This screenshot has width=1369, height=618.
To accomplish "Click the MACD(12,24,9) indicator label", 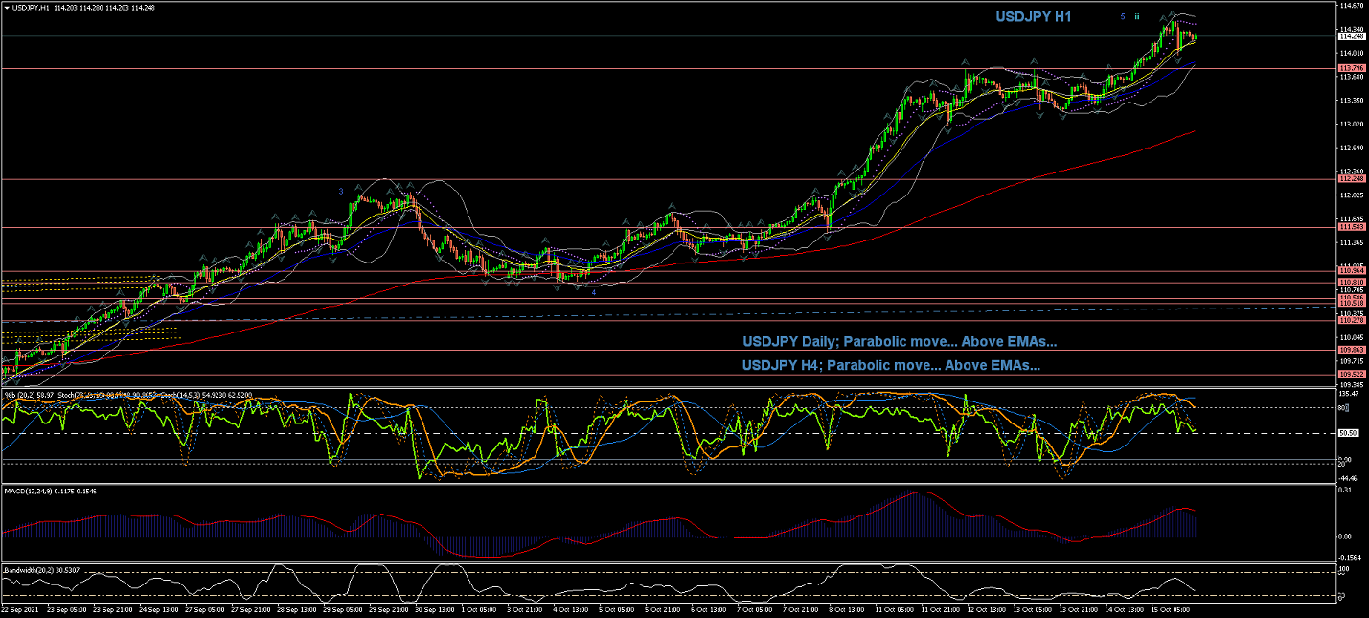I will point(27,492).
